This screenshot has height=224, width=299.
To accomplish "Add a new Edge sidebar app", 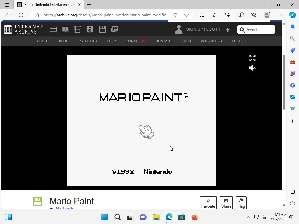I will point(293,121).
